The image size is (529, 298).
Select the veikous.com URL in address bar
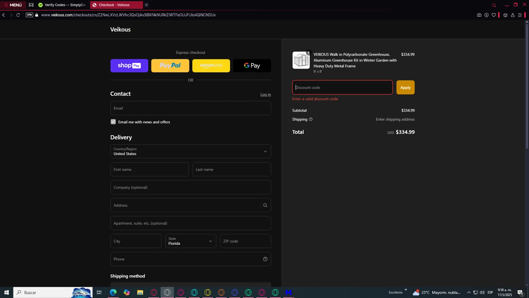(128, 15)
